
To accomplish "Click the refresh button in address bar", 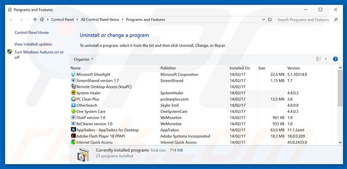I will [270, 20].
